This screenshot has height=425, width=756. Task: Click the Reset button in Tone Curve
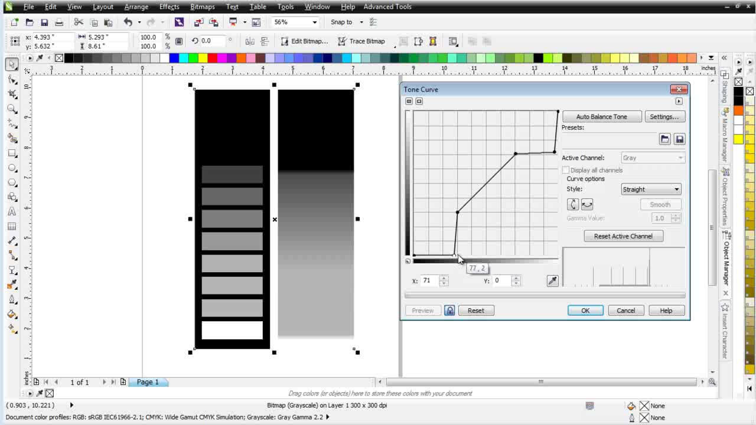[476, 310]
